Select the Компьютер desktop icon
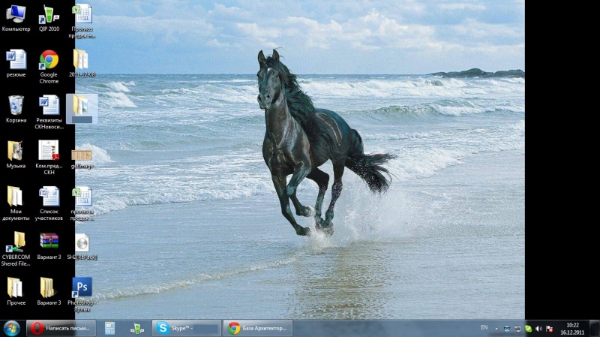This screenshot has height=337, width=600. pyautogui.click(x=16, y=15)
